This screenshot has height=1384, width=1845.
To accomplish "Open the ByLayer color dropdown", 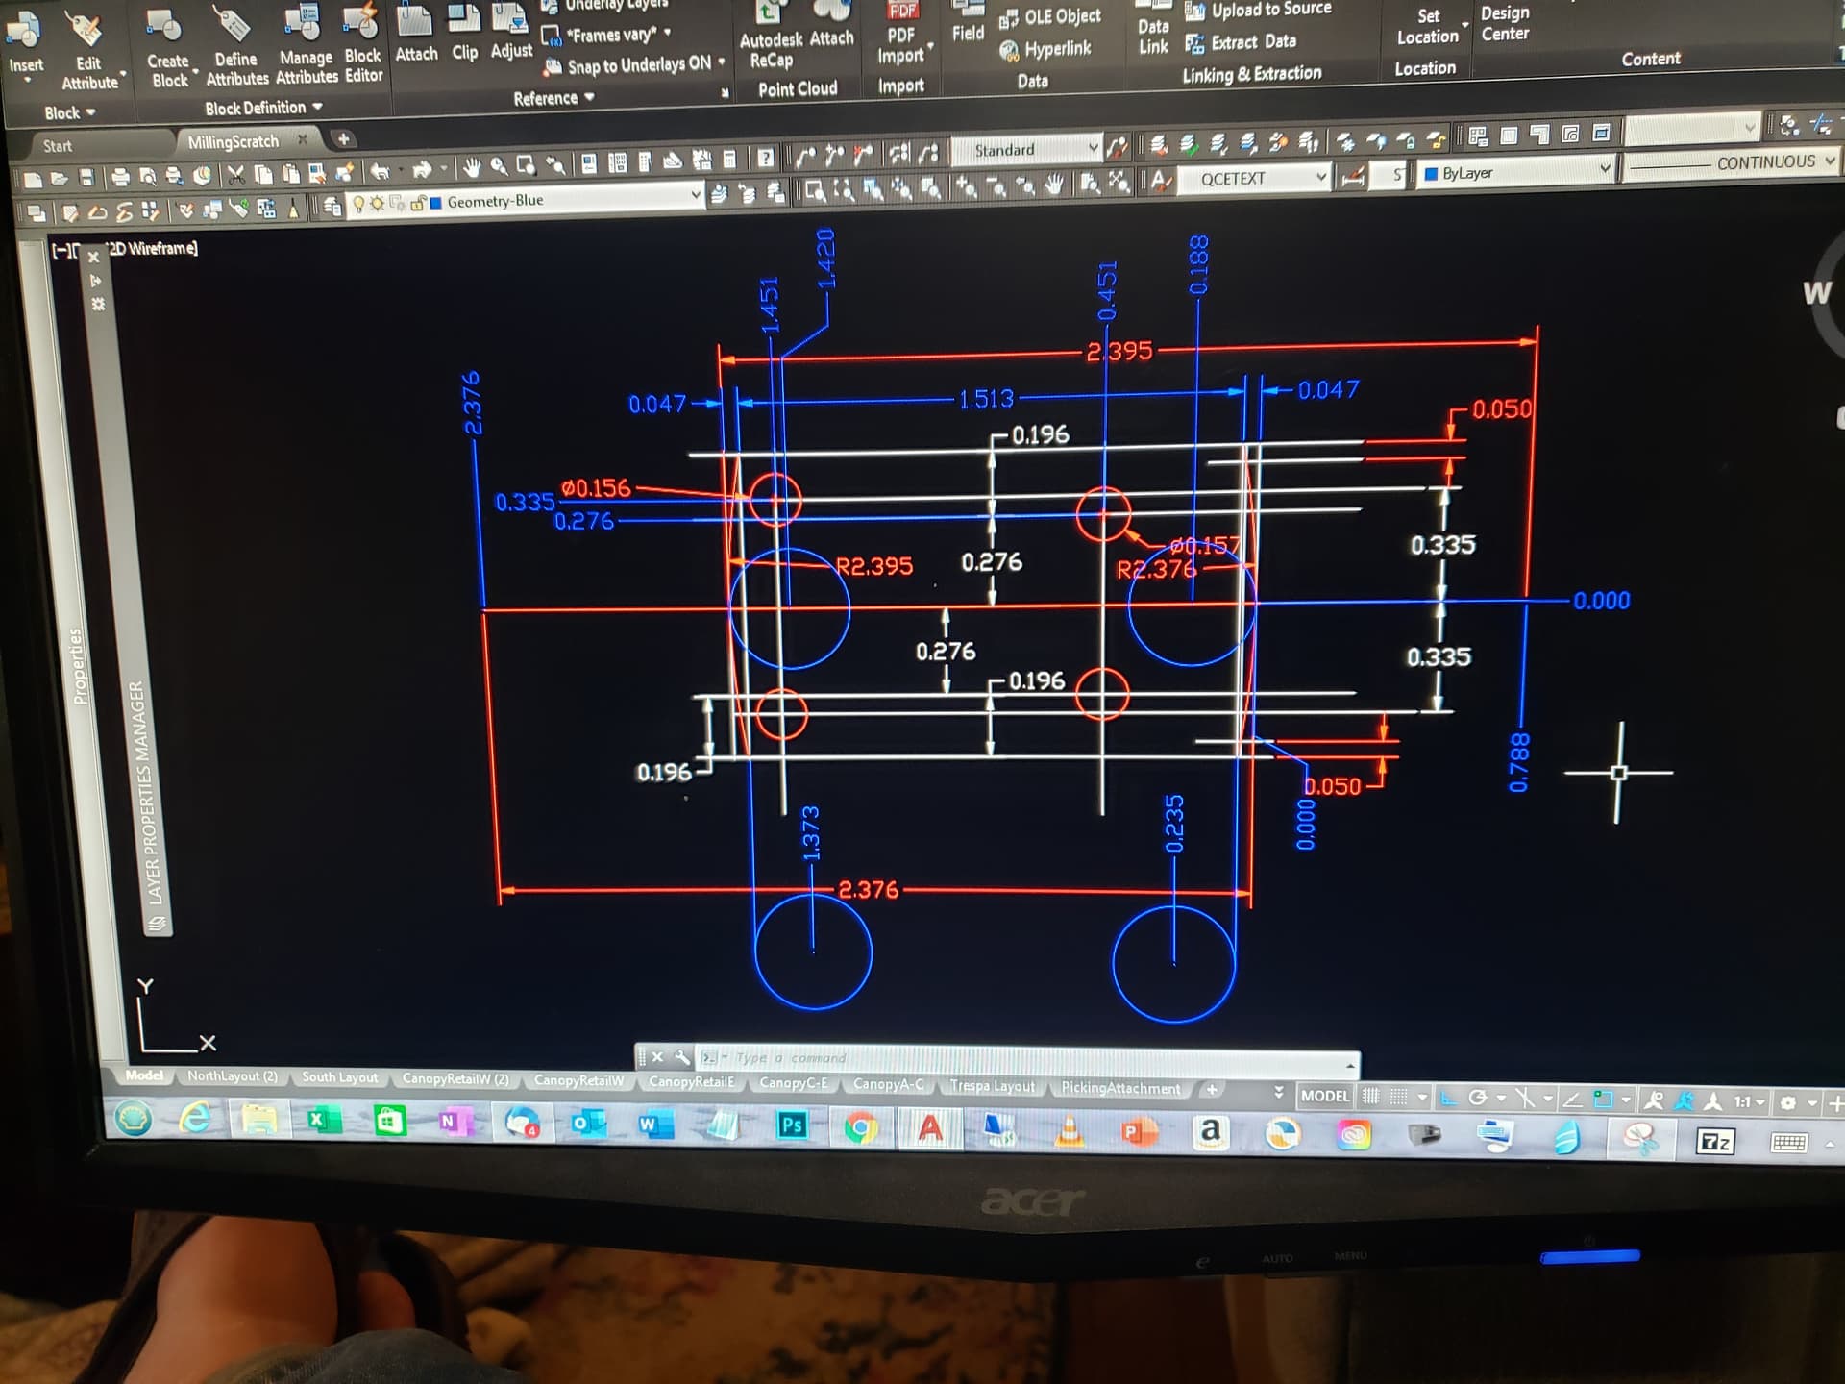I will [x=1604, y=169].
